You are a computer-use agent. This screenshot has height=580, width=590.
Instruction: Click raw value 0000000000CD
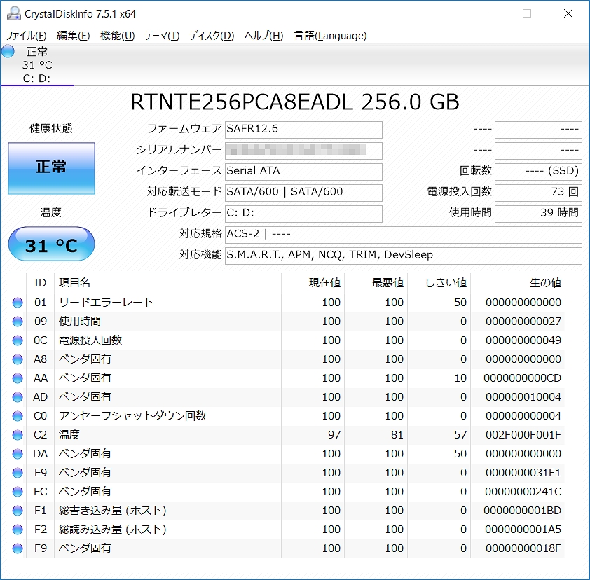click(x=522, y=378)
